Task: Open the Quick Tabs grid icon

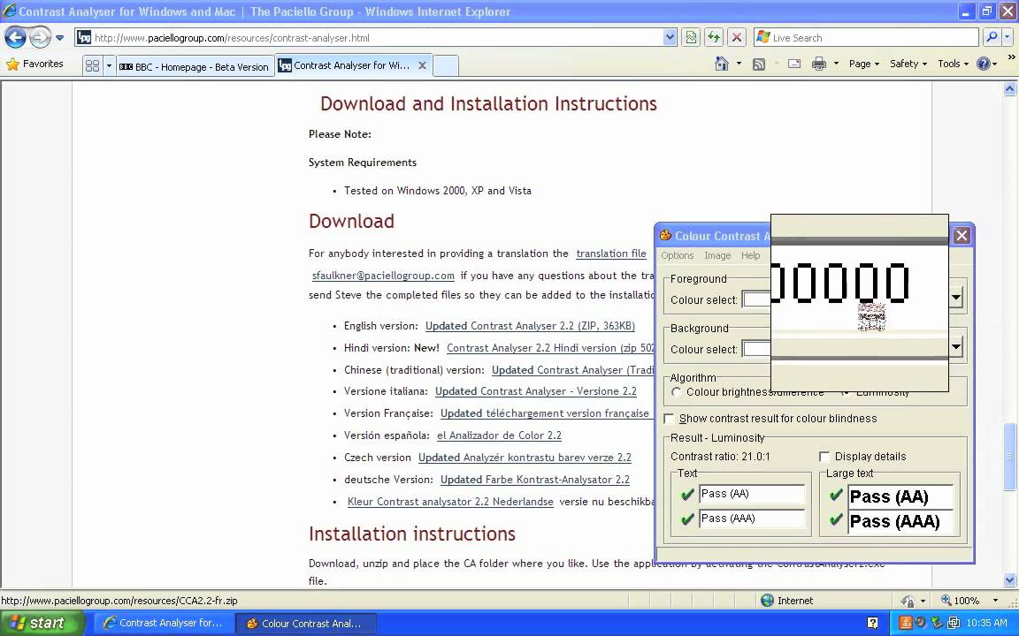Action: [x=92, y=65]
